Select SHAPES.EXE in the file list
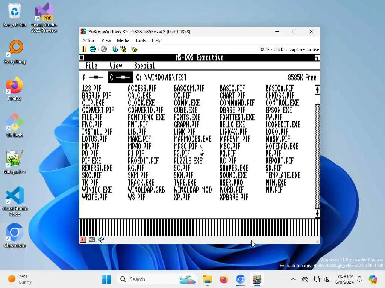Viewport: 385px width, 288px height. (x=234, y=168)
